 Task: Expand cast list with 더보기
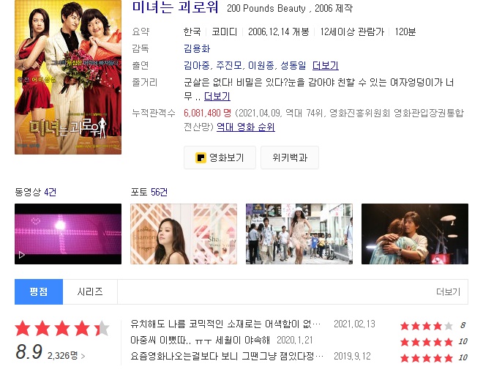coord(325,65)
